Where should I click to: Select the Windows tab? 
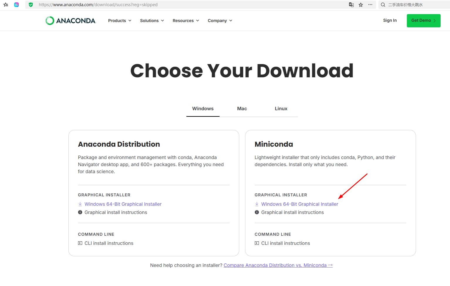coord(203,108)
